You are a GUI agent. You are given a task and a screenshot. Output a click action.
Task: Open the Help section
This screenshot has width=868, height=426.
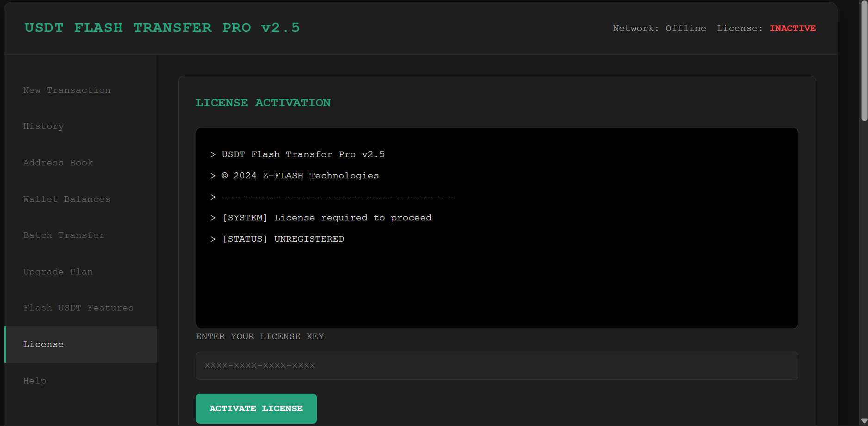point(35,381)
